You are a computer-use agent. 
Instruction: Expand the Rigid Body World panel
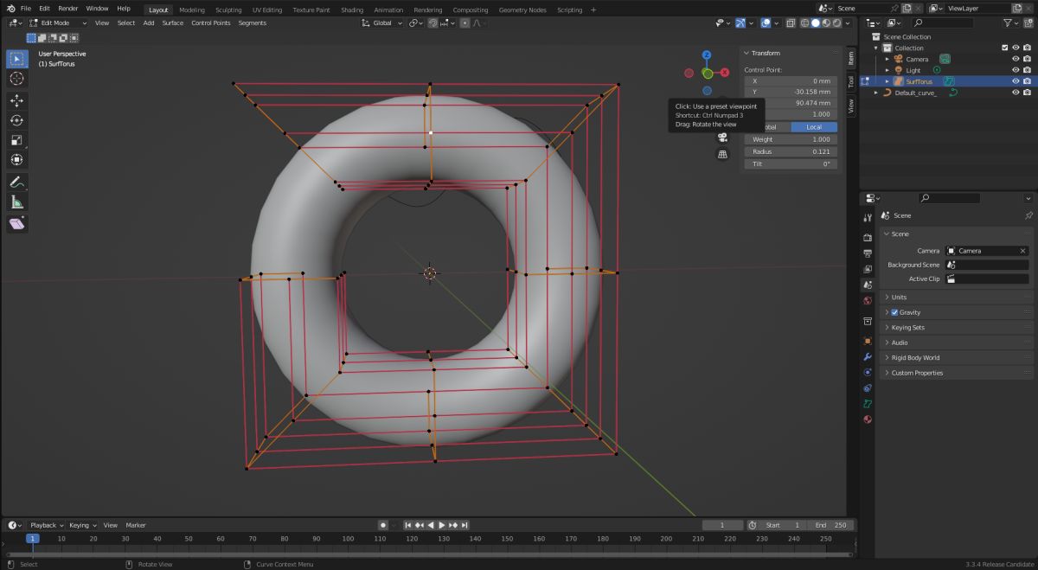(915, 357)
